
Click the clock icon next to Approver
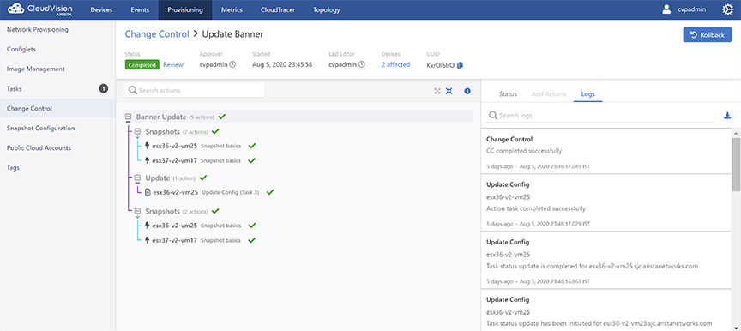(232, 65)
